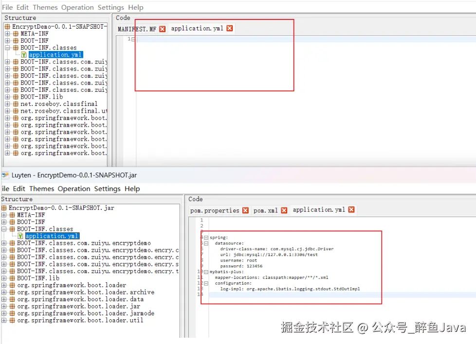Screen dimensions: 476x344
Task: Click the driver-class-name code line
Action: pos(277,249)
